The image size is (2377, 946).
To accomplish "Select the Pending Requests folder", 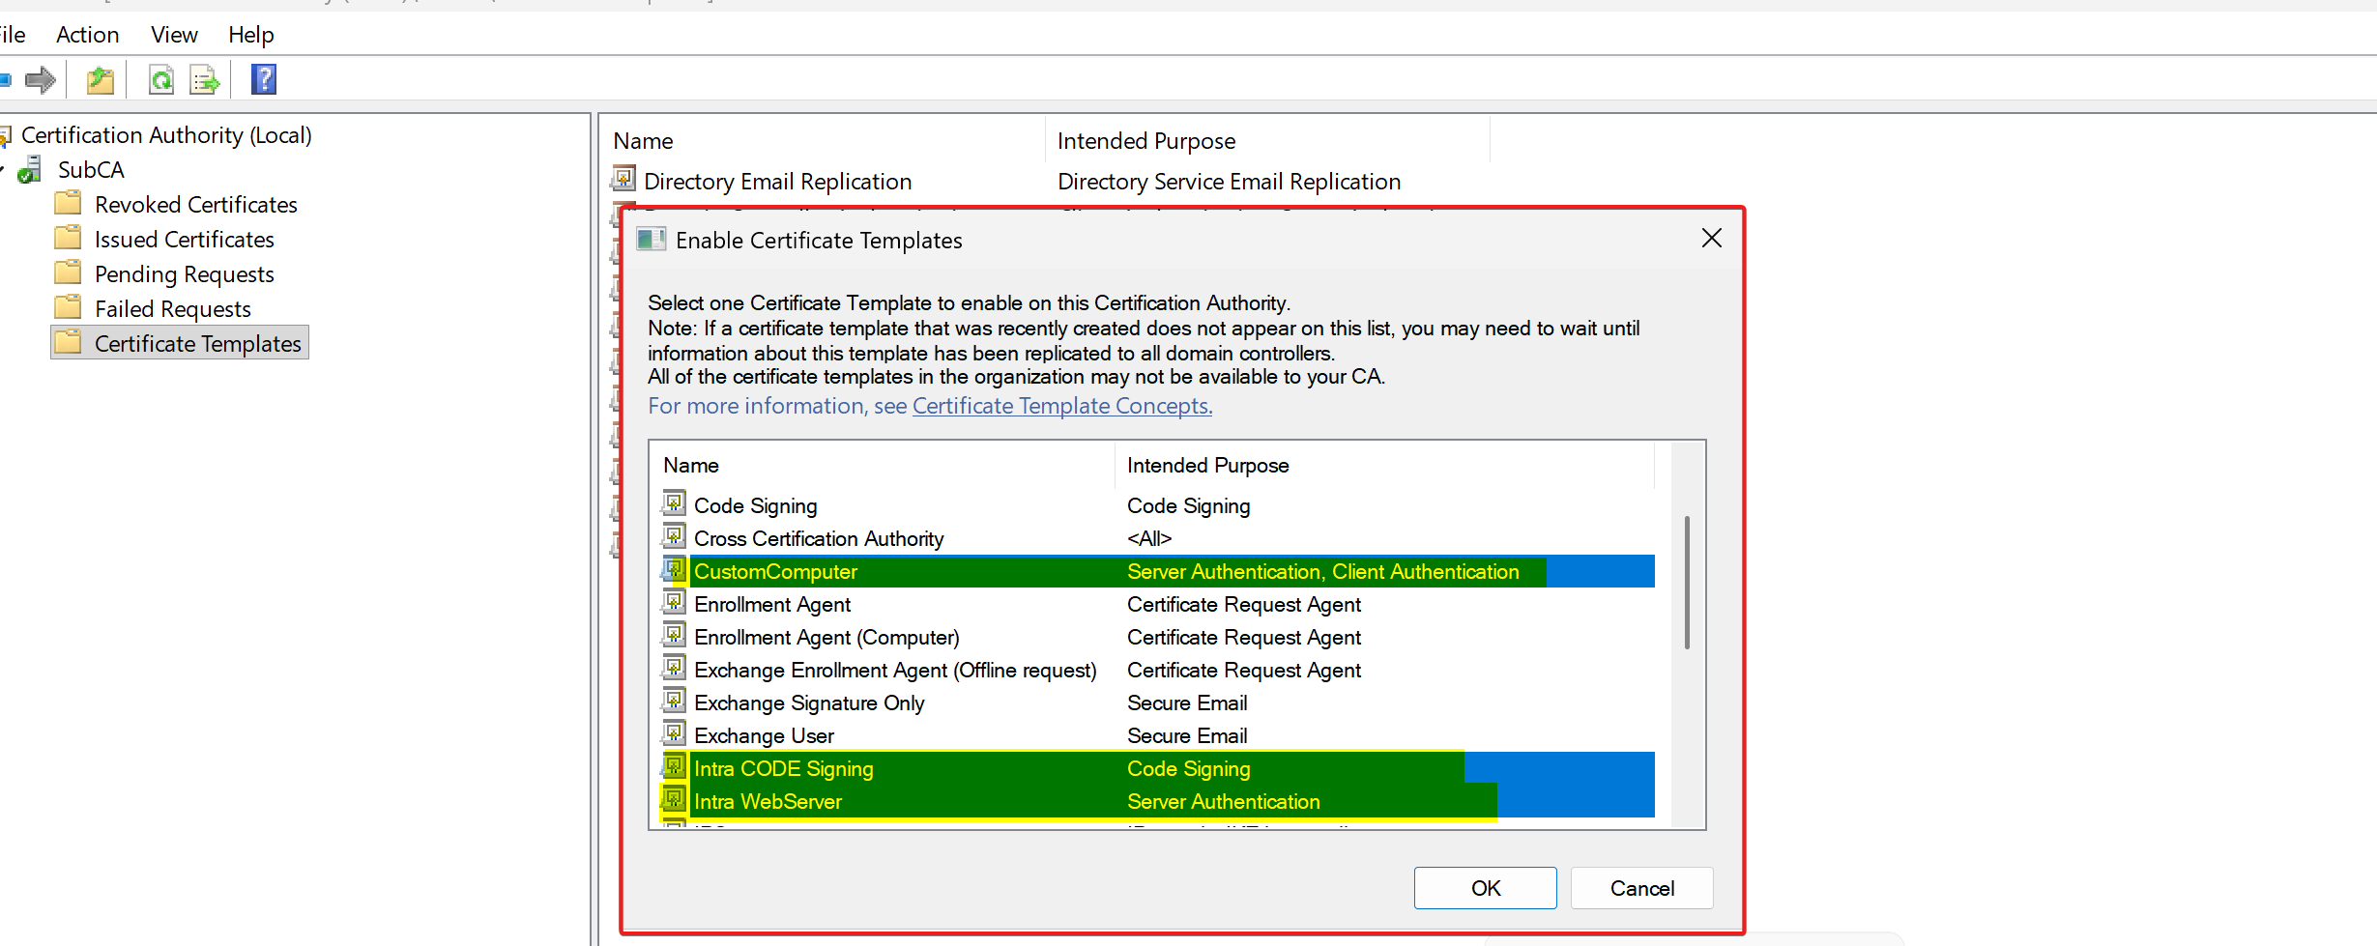I will (x=184, y=274).
